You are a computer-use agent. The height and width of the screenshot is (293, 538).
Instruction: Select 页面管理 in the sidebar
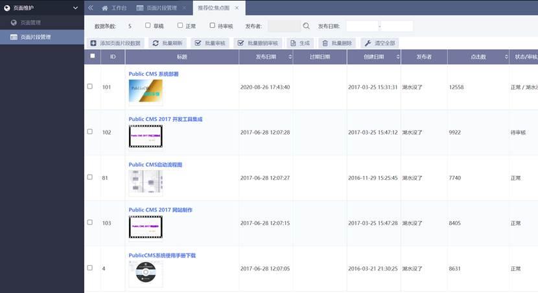31,23
